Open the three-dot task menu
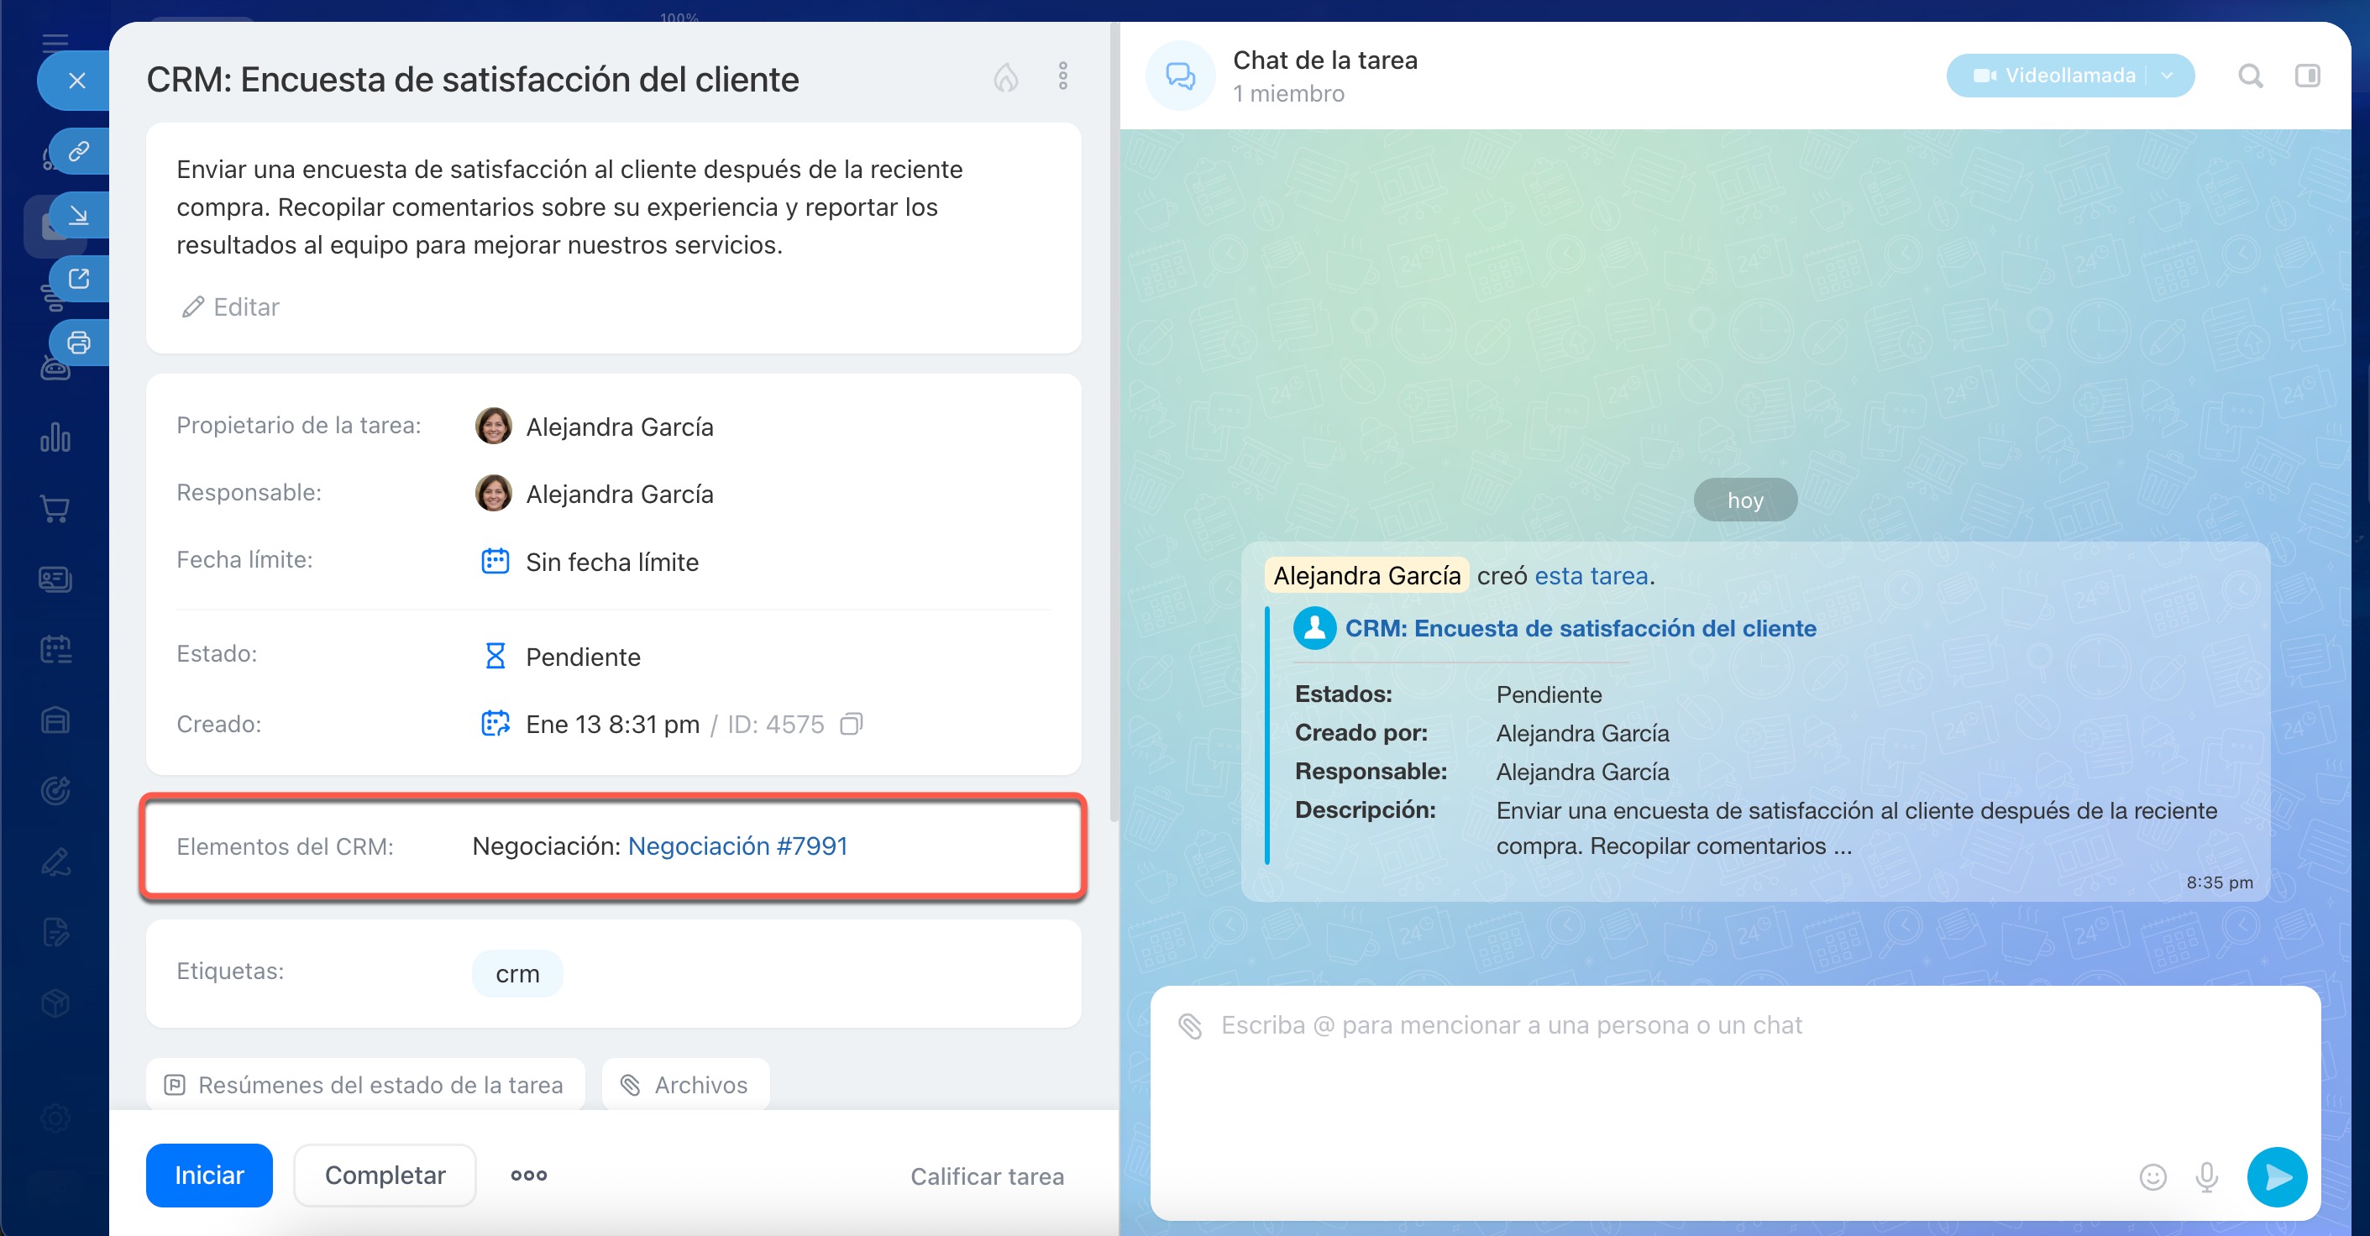 click(1062, 76)
